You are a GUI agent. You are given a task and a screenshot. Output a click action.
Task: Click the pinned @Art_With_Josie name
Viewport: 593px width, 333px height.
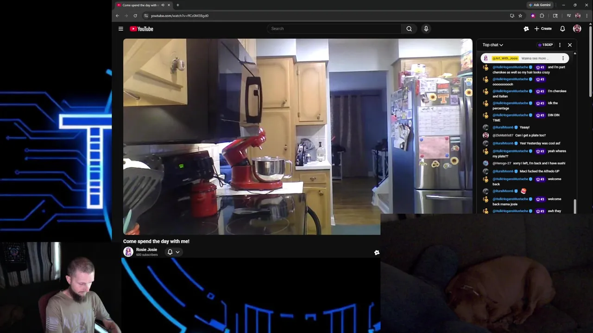pos(505,58)
